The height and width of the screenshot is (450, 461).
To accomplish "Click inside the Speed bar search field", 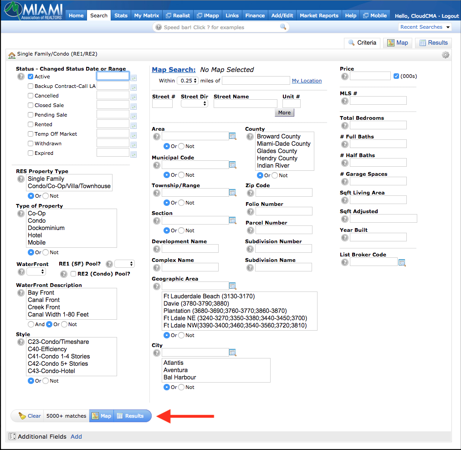I will click(x=219, y=27).
